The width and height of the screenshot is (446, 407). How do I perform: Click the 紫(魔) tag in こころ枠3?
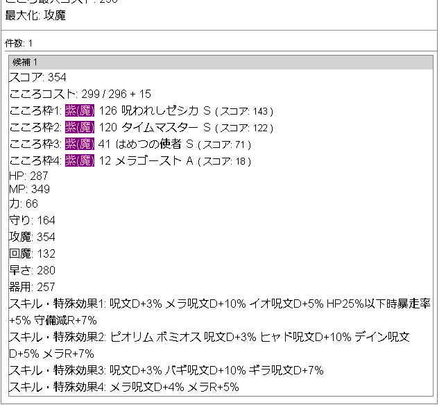[80, 144]
